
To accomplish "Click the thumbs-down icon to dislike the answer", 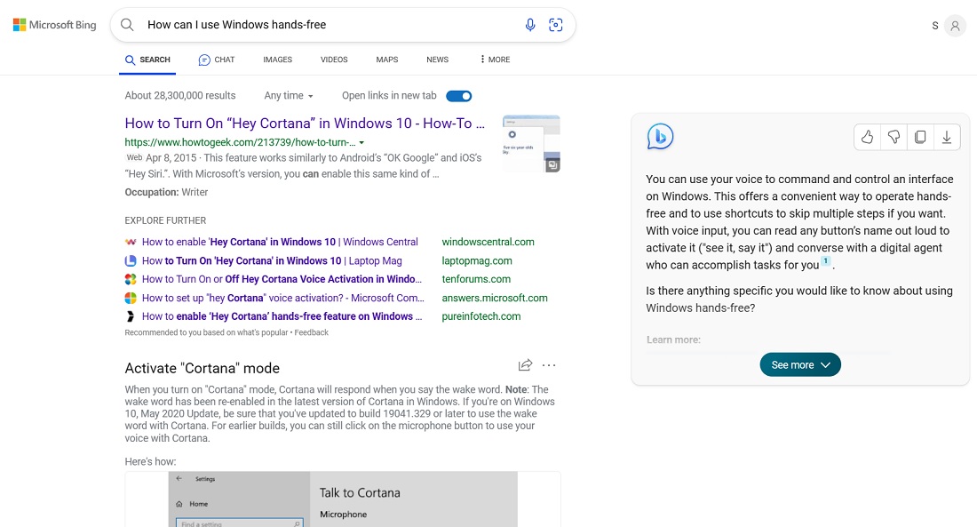I will 894,136.
